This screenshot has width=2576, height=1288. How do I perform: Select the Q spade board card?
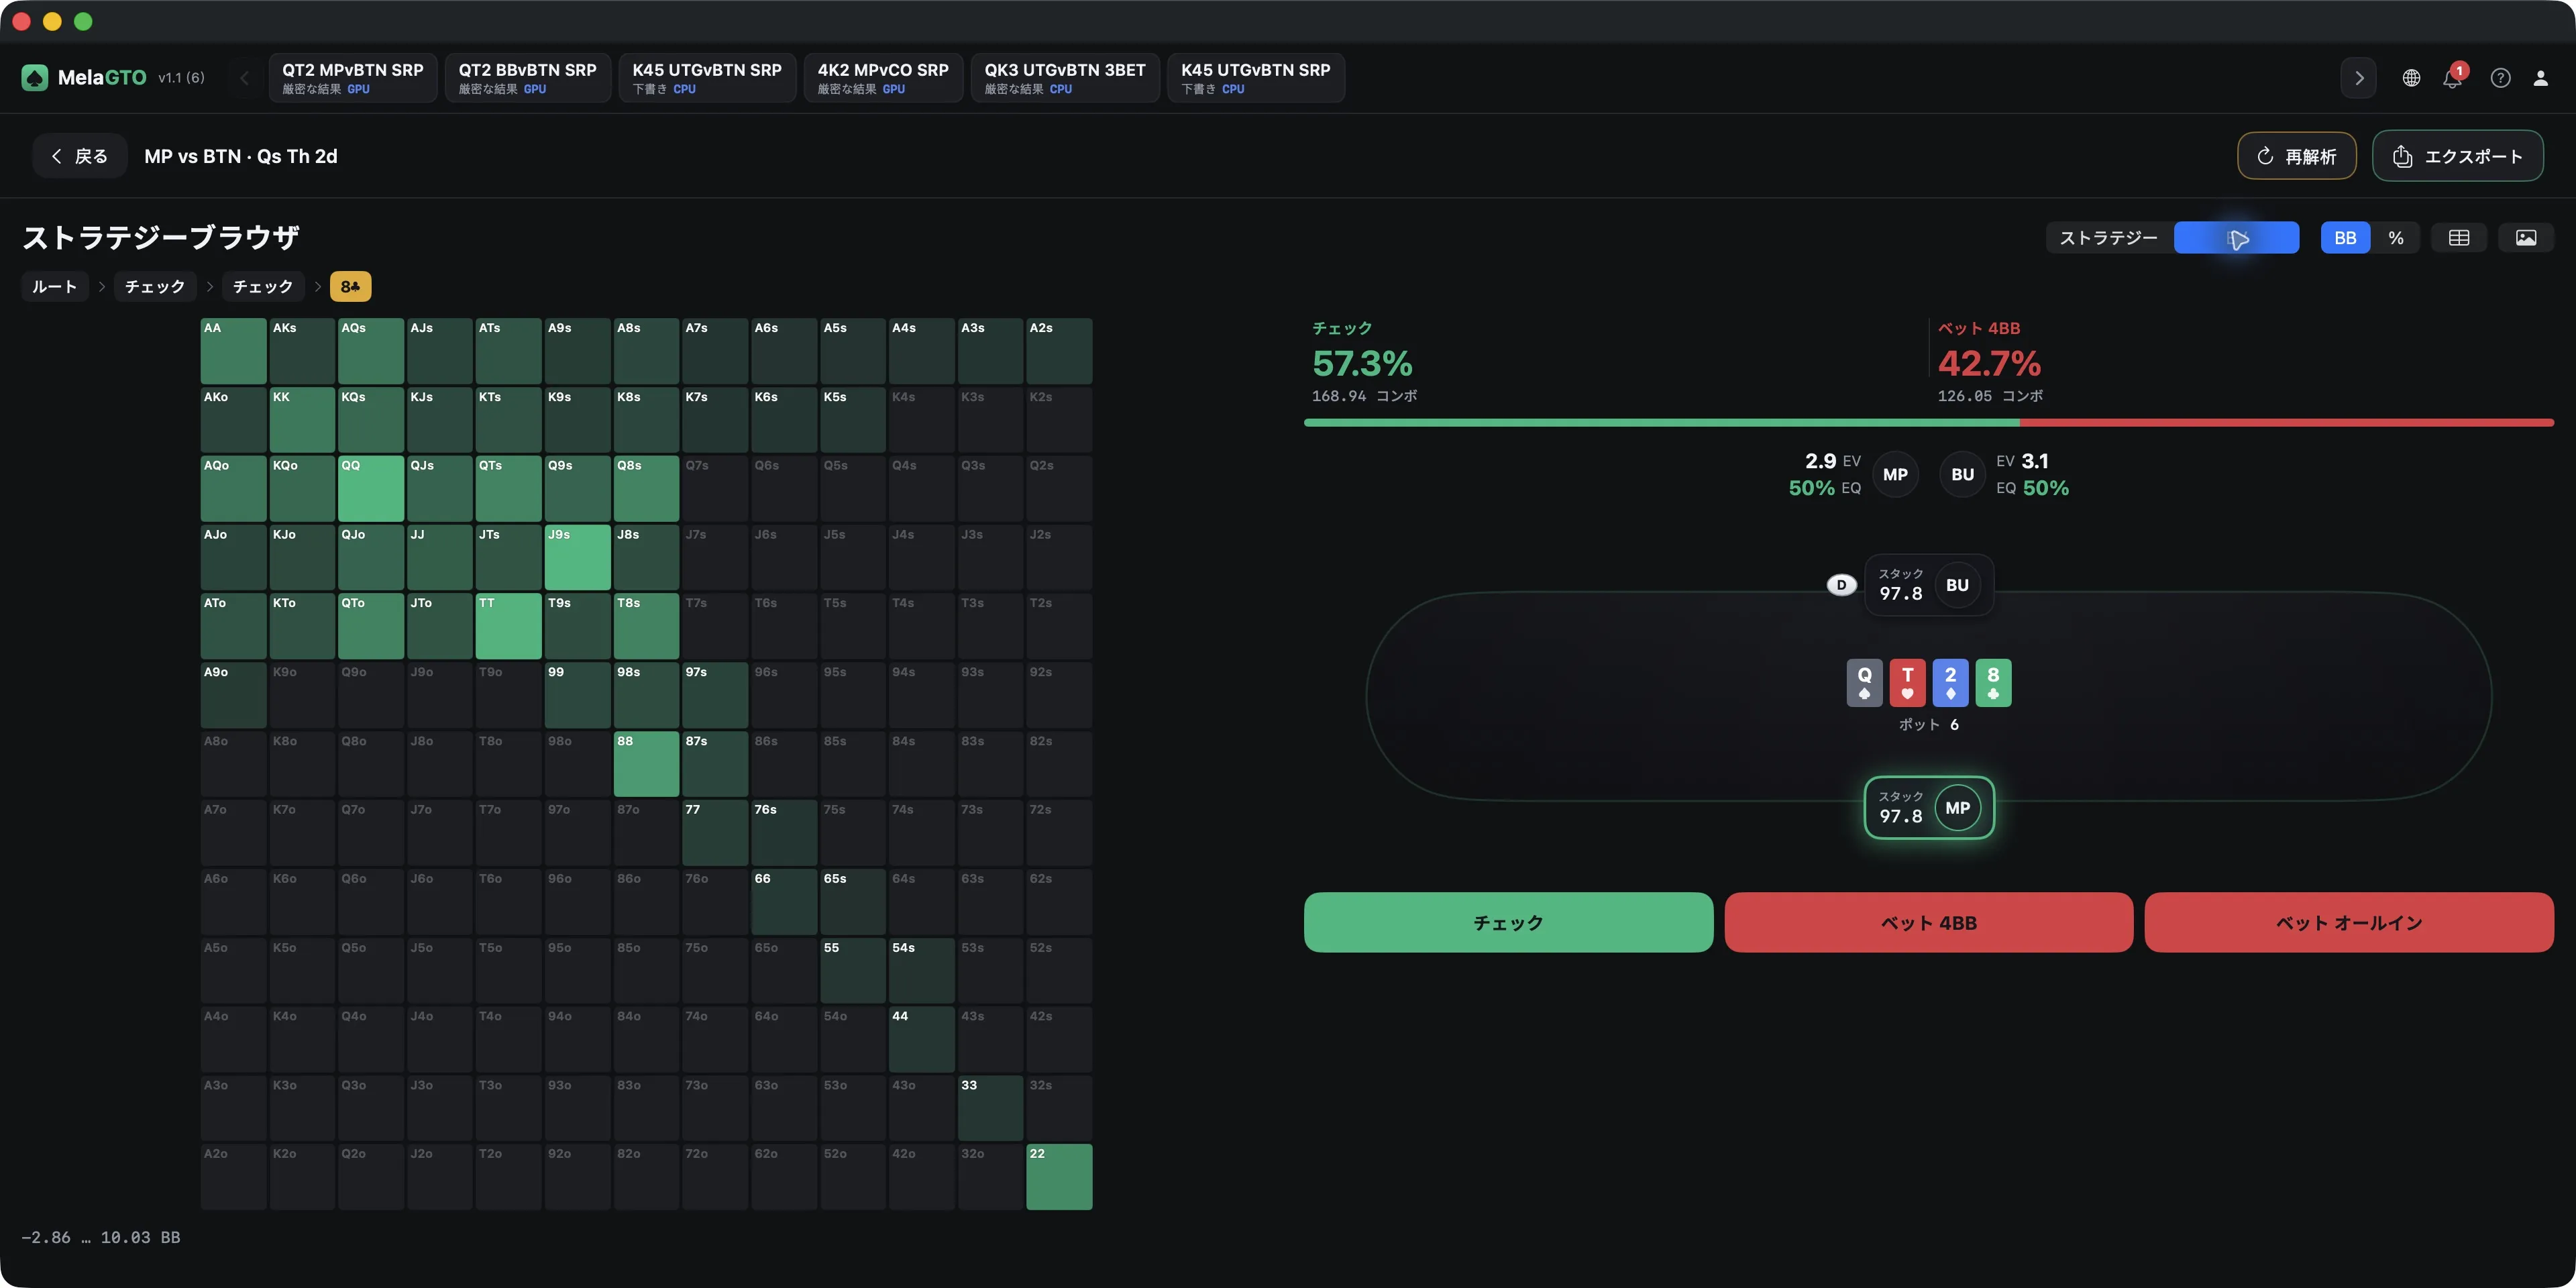1864,683
